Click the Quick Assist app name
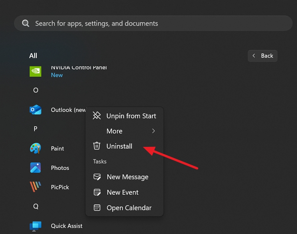297x234 pixels. tap(67, 226)
